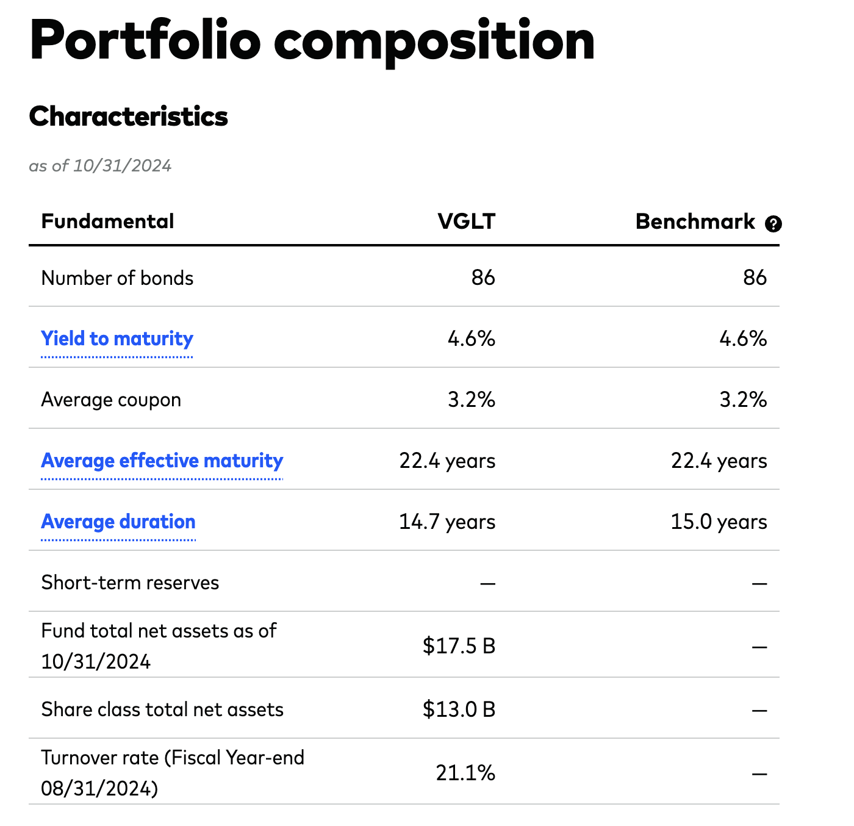Select the $13.0 B share class assets value
This screenshot has width=854, height=826.
460,709
